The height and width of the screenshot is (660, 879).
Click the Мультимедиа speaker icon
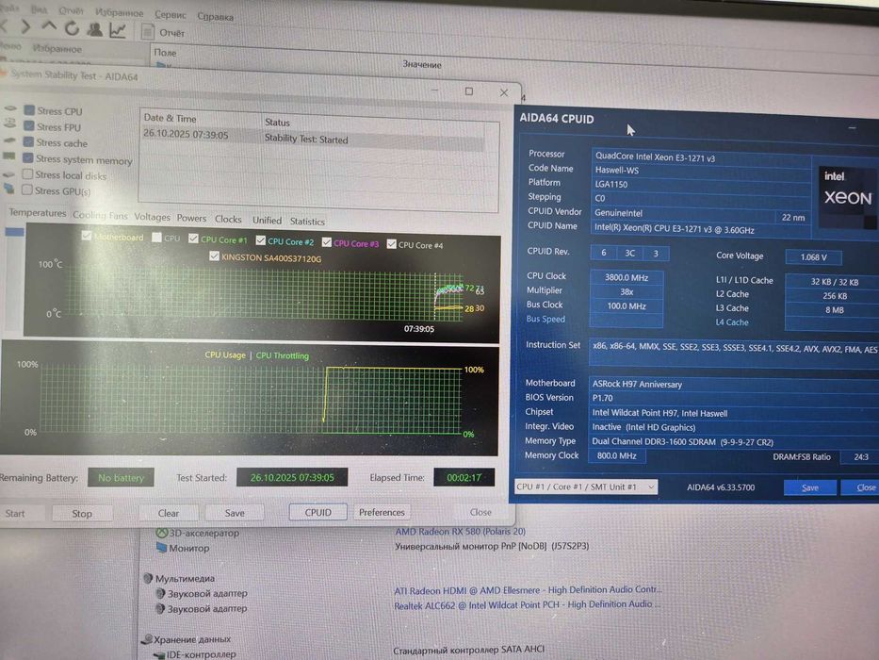[148, 578]
